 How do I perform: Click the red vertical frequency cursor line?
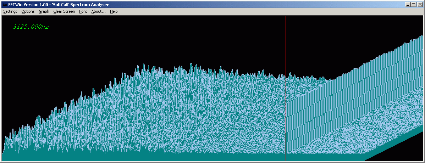coord(286,88)
